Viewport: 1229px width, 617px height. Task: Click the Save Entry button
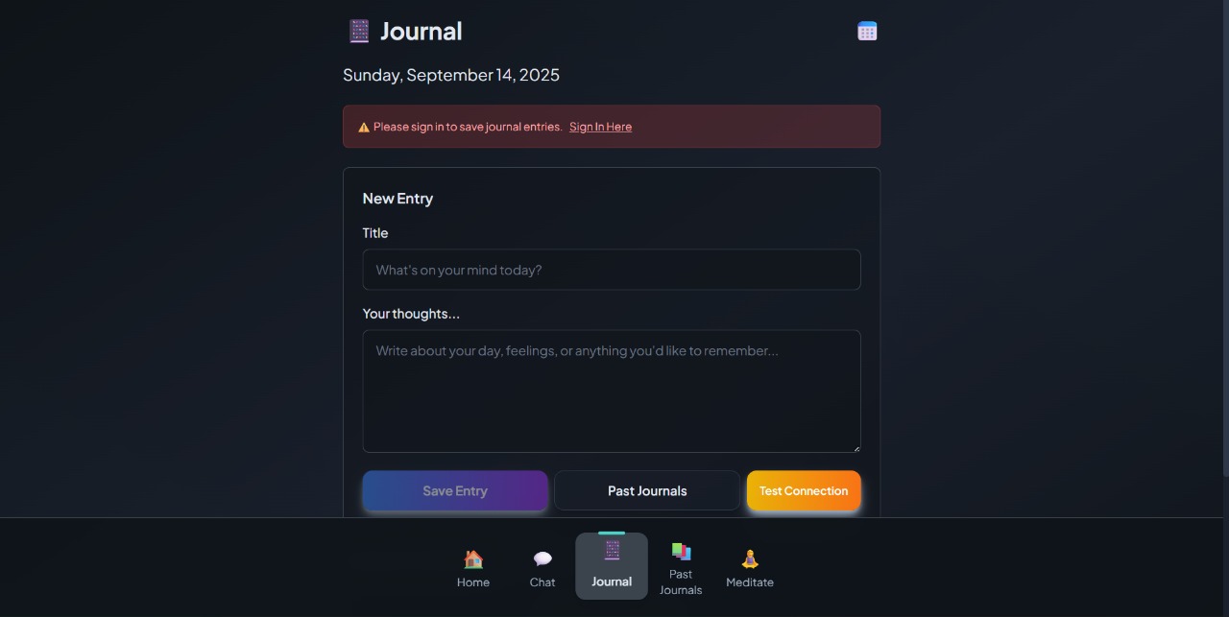coord(455,490)
